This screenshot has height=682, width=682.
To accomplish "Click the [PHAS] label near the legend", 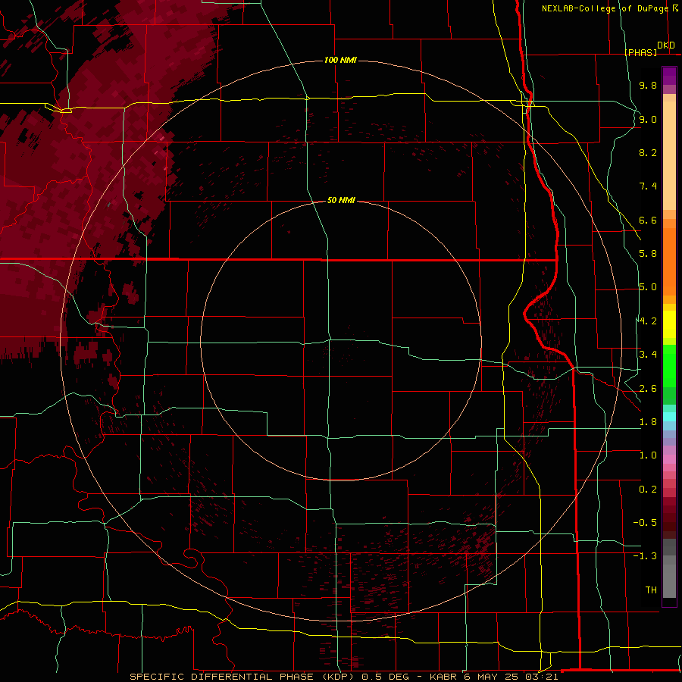I will pos(640,52).
